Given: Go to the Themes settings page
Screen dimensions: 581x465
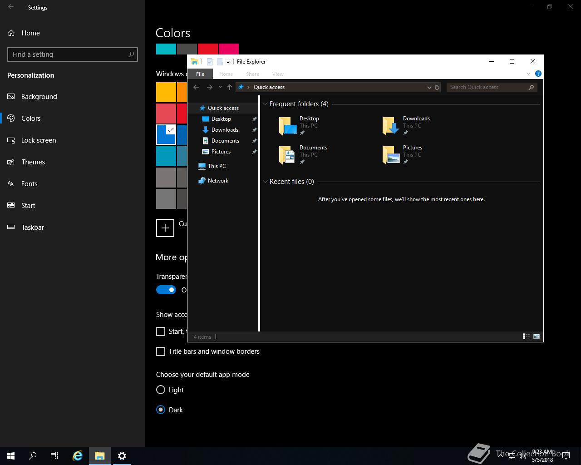Looking at the screenshot, I should [33, 162].
